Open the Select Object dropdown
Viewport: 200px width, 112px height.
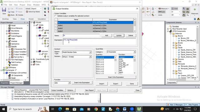pyautogui.click(x=41, y=8)
